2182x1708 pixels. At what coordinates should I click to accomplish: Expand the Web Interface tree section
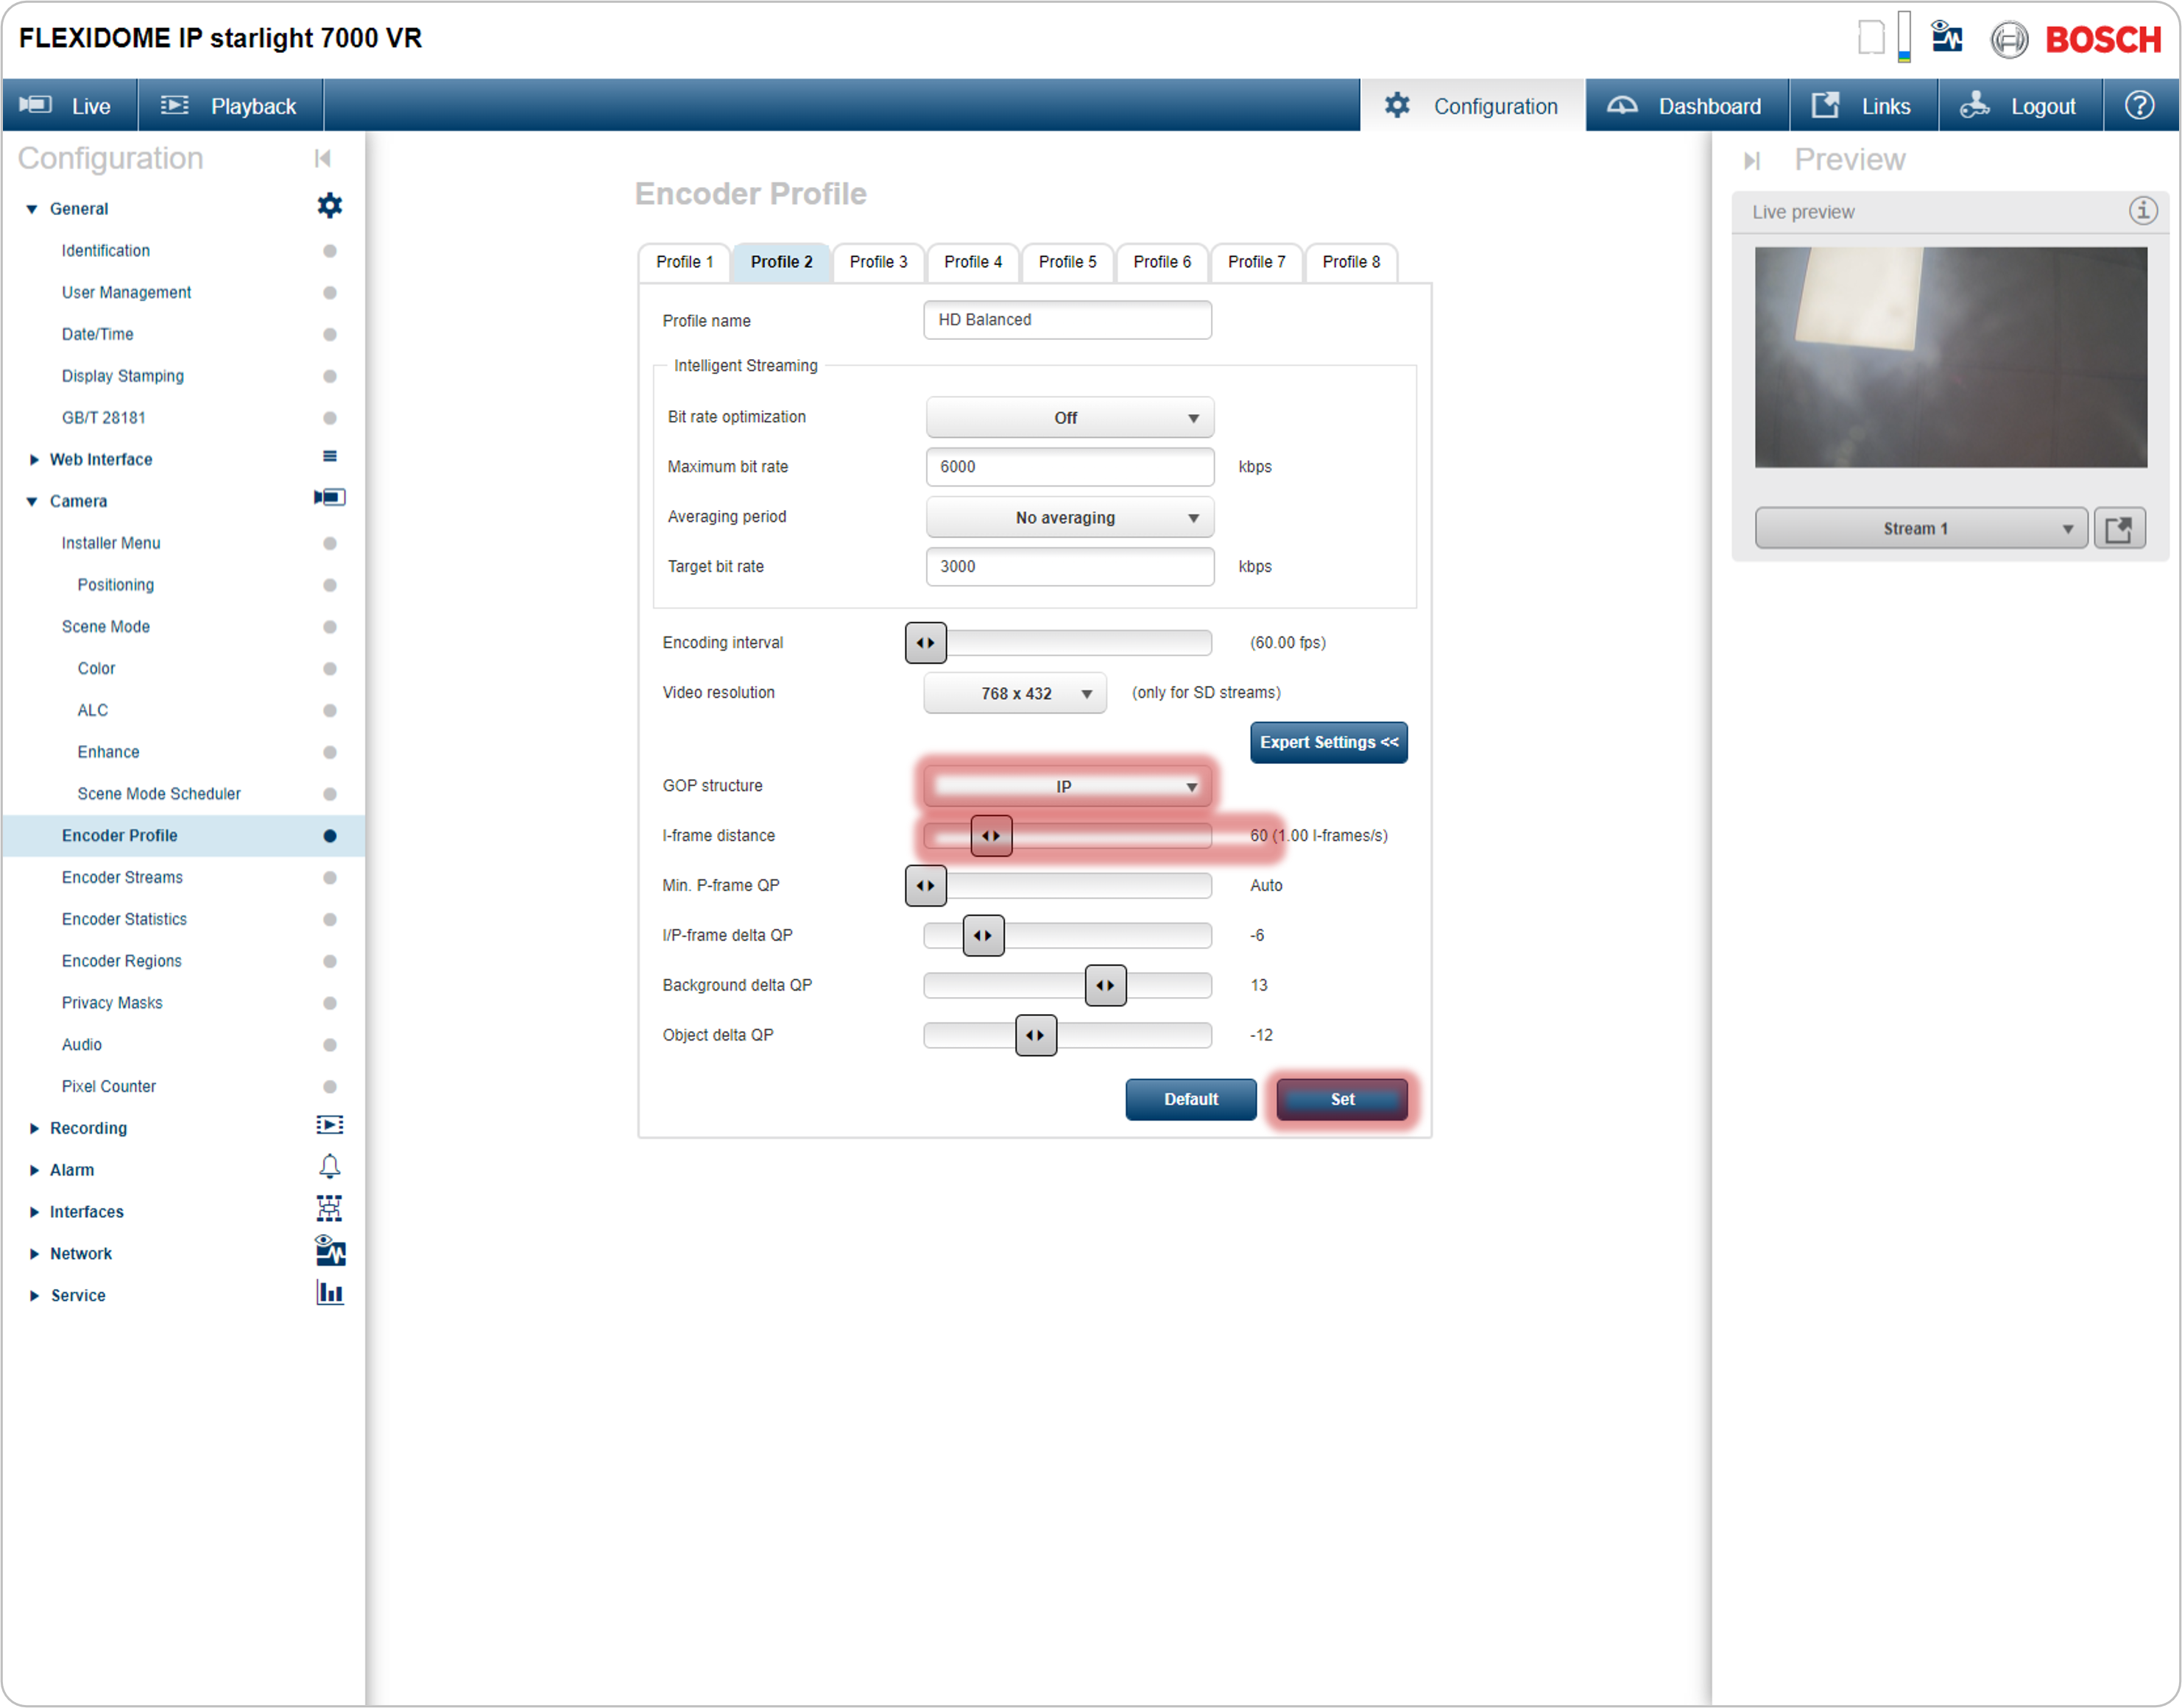click(x=34, y=460)
